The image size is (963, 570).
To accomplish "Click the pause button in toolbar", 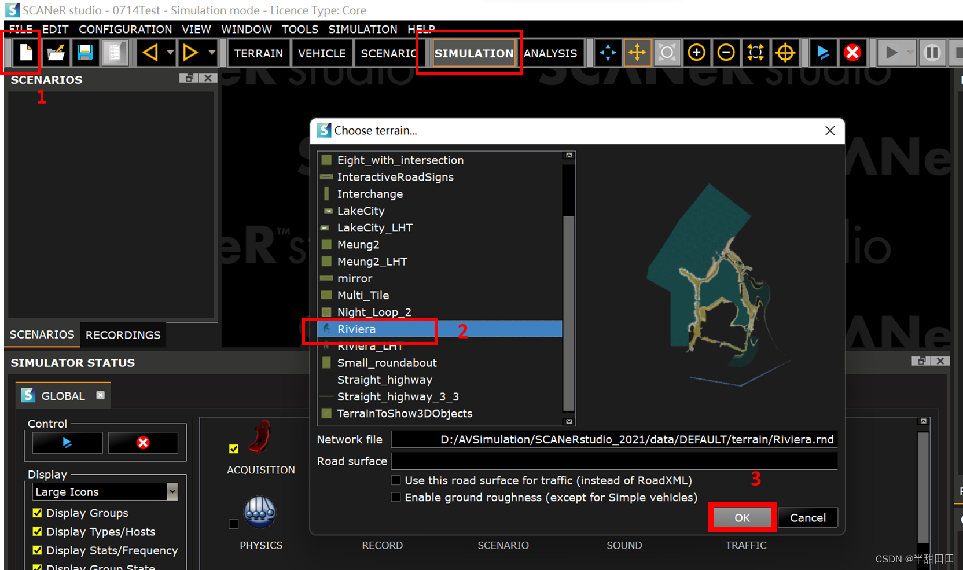I will click(932, 53).
